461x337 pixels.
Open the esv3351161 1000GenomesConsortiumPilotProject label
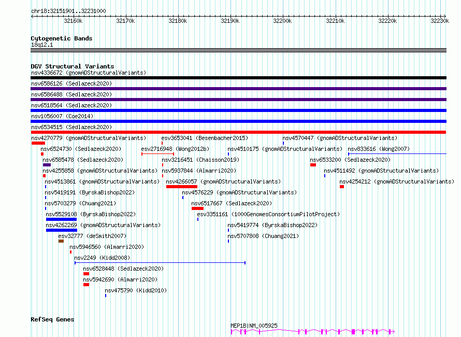268,214
